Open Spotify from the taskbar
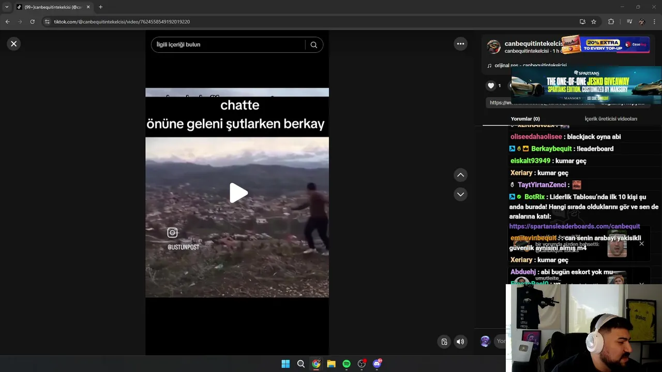The width and height of the screenshot is (662, 372). (347, 364)
